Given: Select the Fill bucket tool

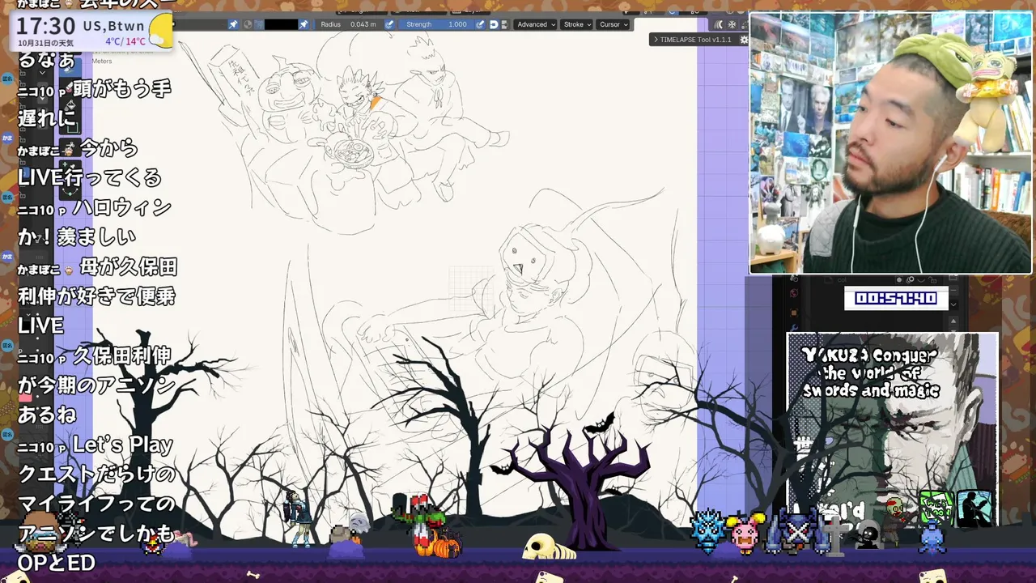Looking at the screenshot, I should (70, 106).
